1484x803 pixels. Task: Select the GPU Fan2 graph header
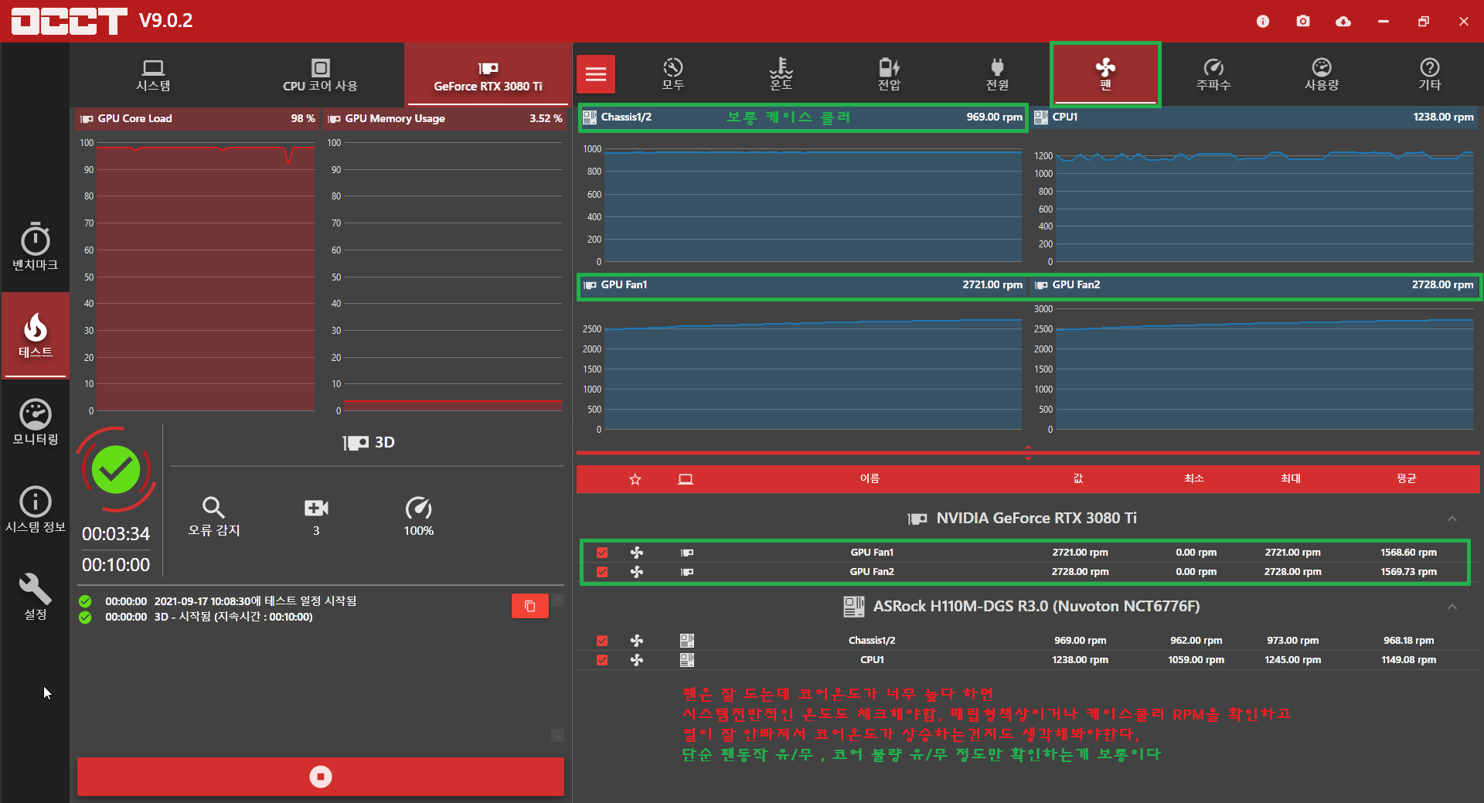[1254, 285]
